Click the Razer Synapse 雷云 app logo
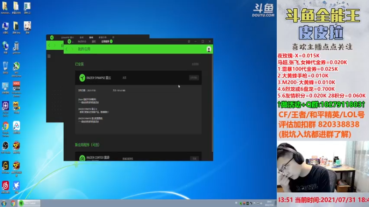Screen dimensions: 369x207 click(82, 78)
